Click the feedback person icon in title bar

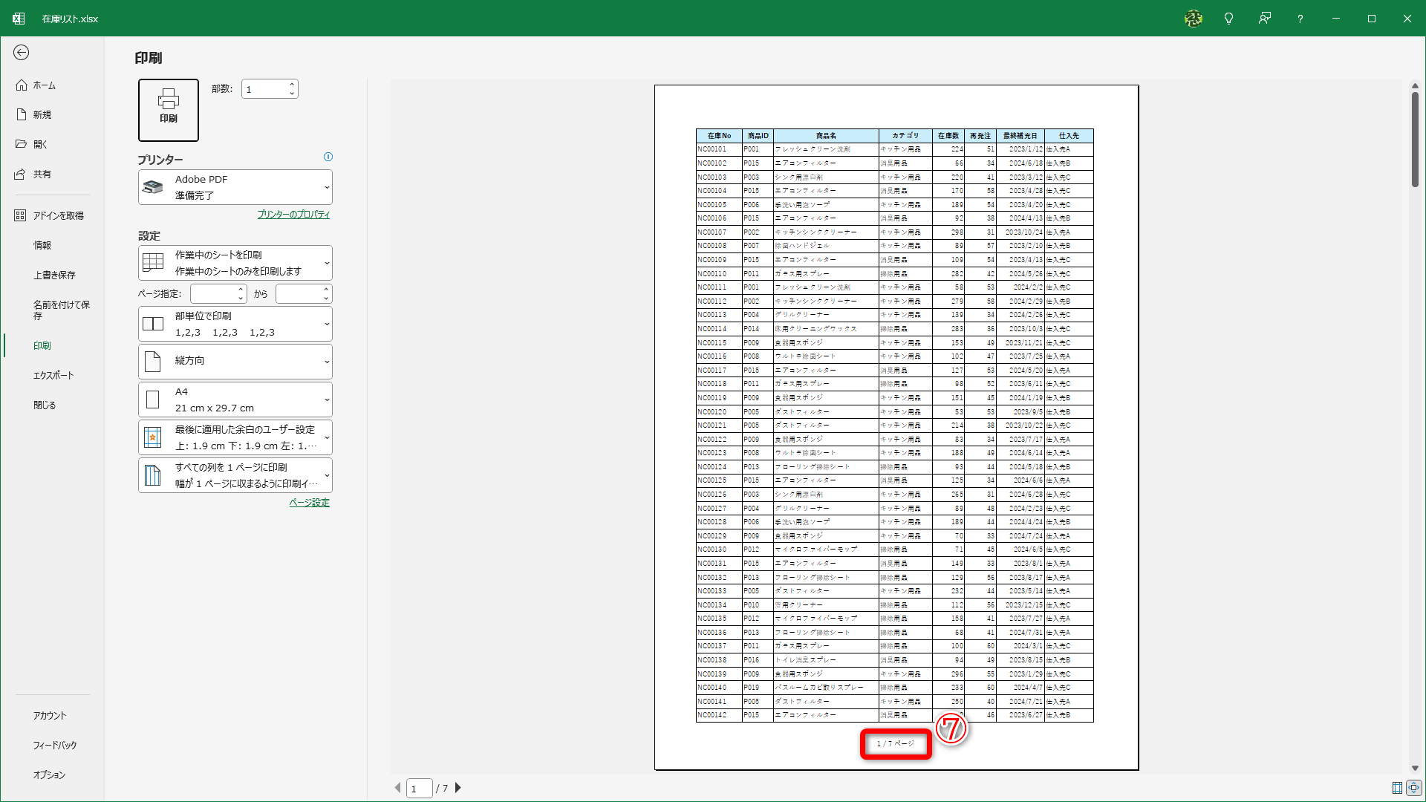click(x=1264, y=19)
